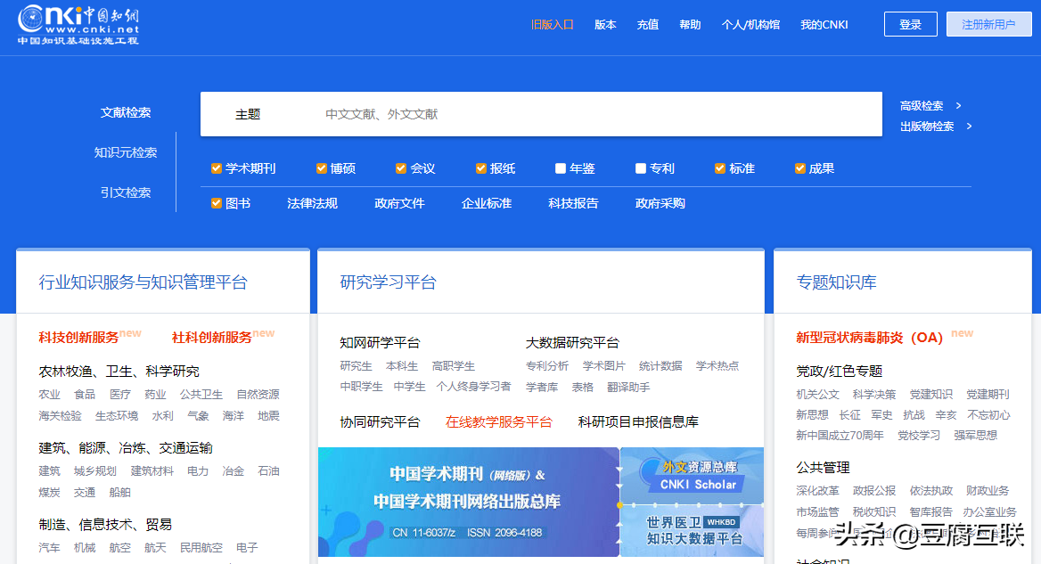The width and height of the screenshot is (1041, 564).
Task: Open 世界医卫知识大数据平台 banner
Action: 693,531
